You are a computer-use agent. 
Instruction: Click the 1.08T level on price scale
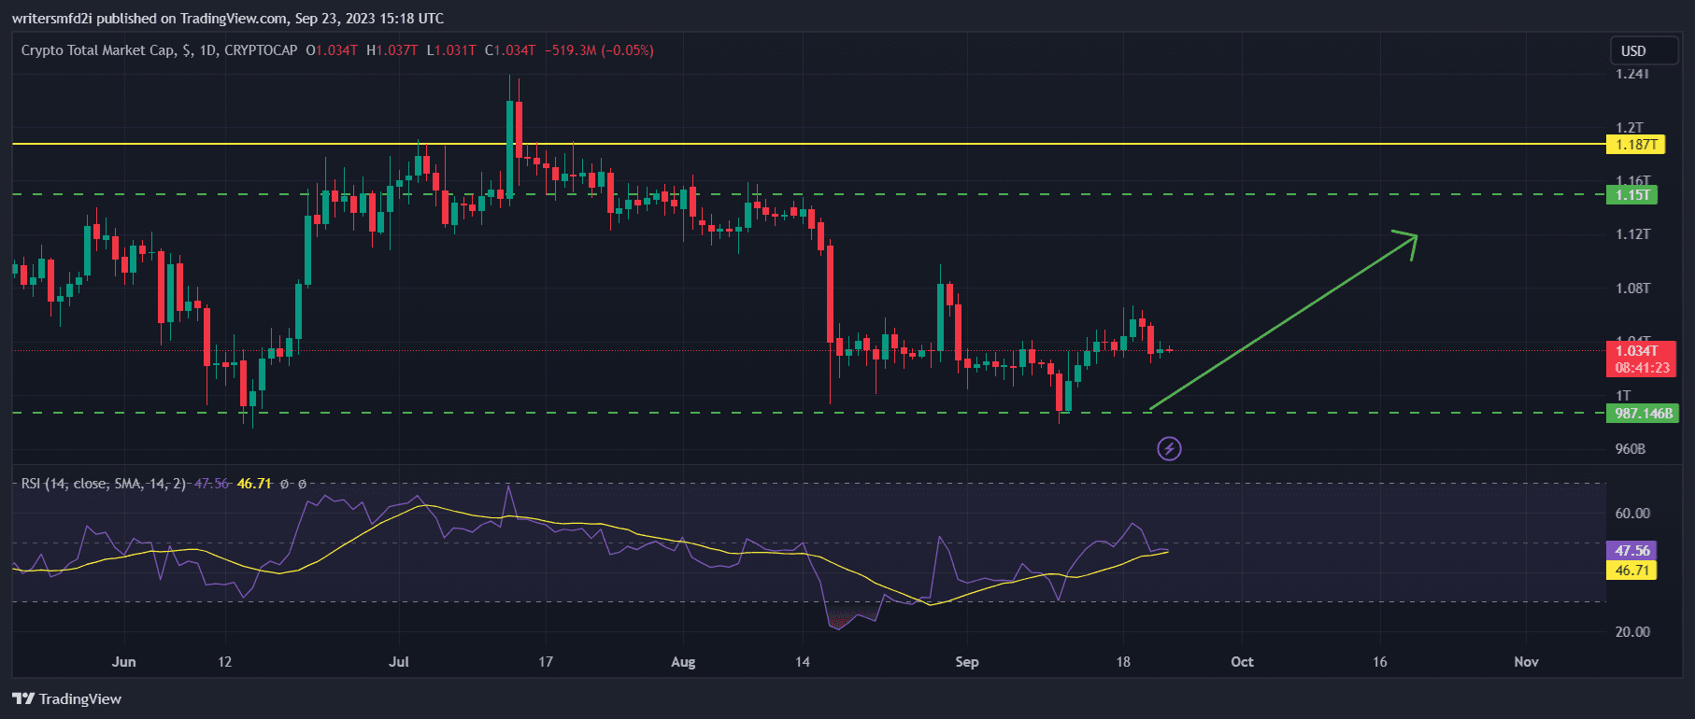click(x=1632, y=289)
